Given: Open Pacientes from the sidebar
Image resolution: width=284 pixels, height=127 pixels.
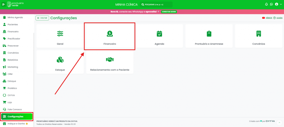Looking at the screenshot, I should (12, 25).
